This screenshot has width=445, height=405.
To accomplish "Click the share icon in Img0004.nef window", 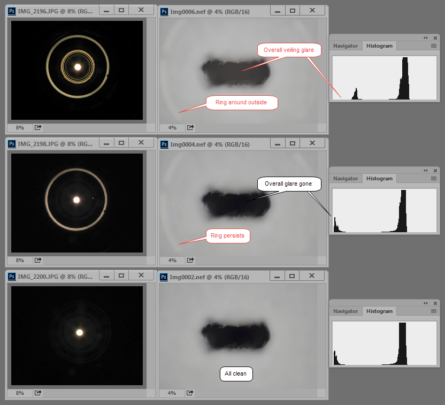I will click(190, 260).
